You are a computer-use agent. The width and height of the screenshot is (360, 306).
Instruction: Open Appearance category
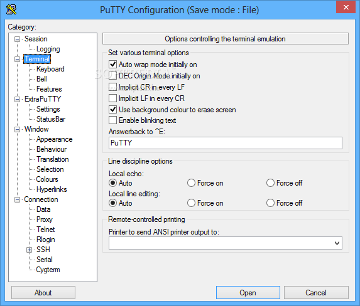pyautogui.click(x=55, y=139)
